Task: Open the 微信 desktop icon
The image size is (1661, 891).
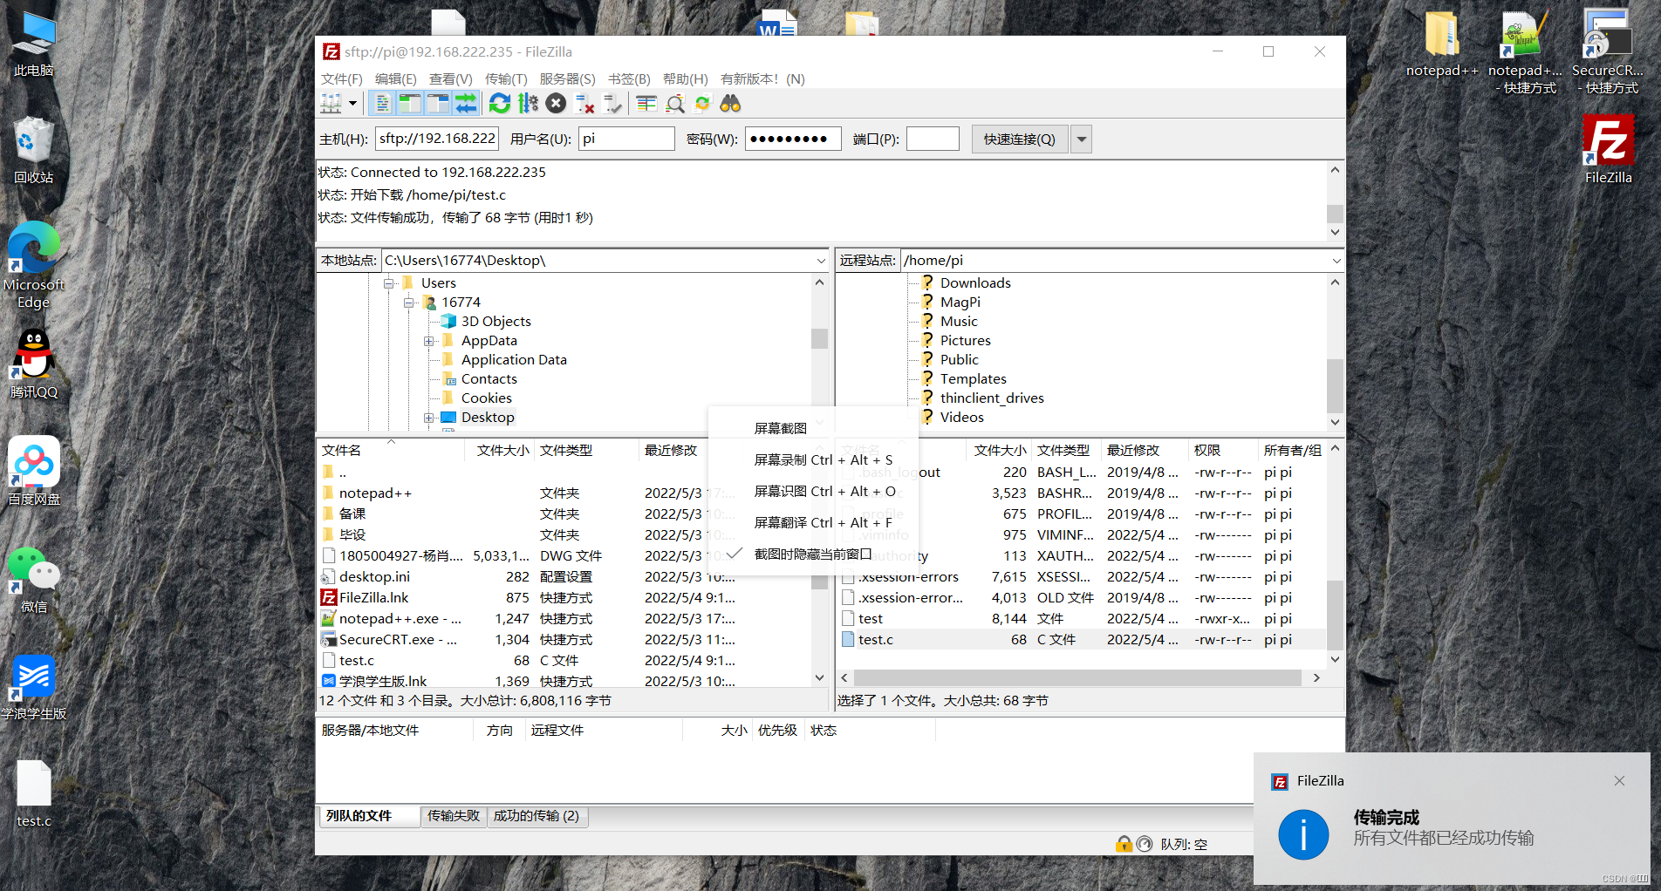Action: 34,579
